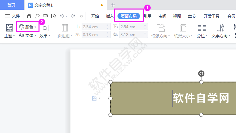Open the 视图 ribbon tab
This screenshot has height=133, width=236.
pos(177,16)
